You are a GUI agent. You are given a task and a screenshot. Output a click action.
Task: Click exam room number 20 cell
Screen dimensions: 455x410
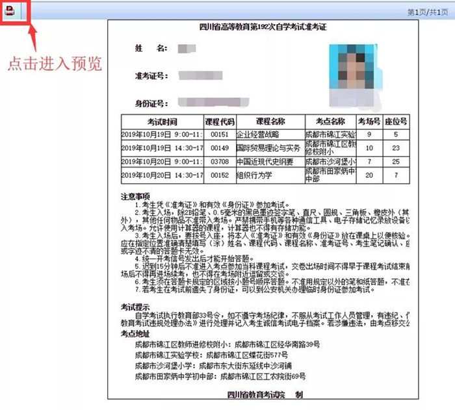tap(369, 175)
